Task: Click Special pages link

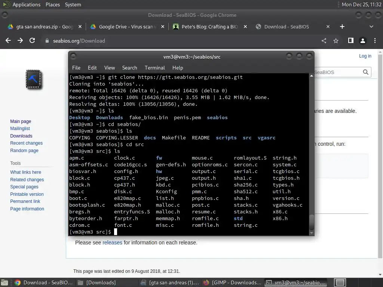Action: [24, 187]
